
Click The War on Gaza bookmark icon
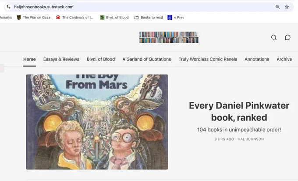18,18
